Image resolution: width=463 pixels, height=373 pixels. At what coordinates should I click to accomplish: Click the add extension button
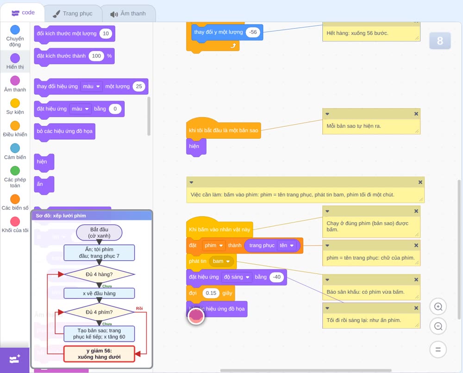pos(15,360)
